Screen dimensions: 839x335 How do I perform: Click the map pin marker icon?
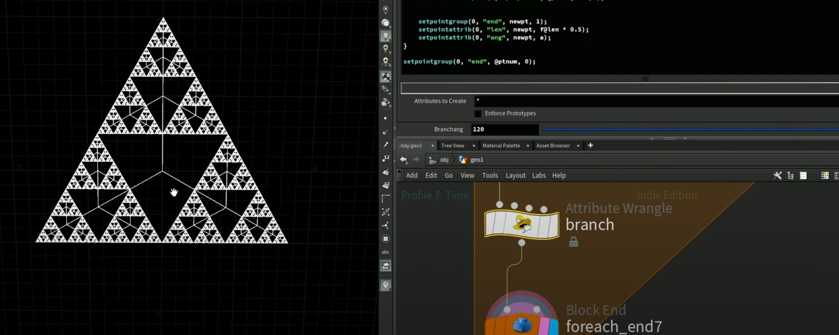click(386, 285)
